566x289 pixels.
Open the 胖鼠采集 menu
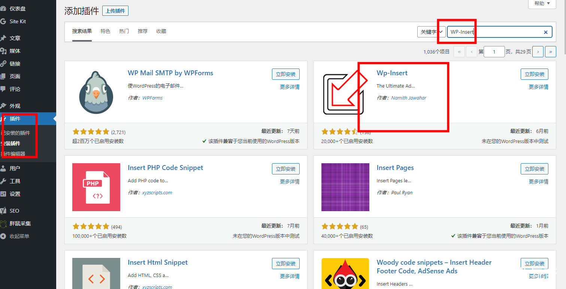tap(28, 223)
